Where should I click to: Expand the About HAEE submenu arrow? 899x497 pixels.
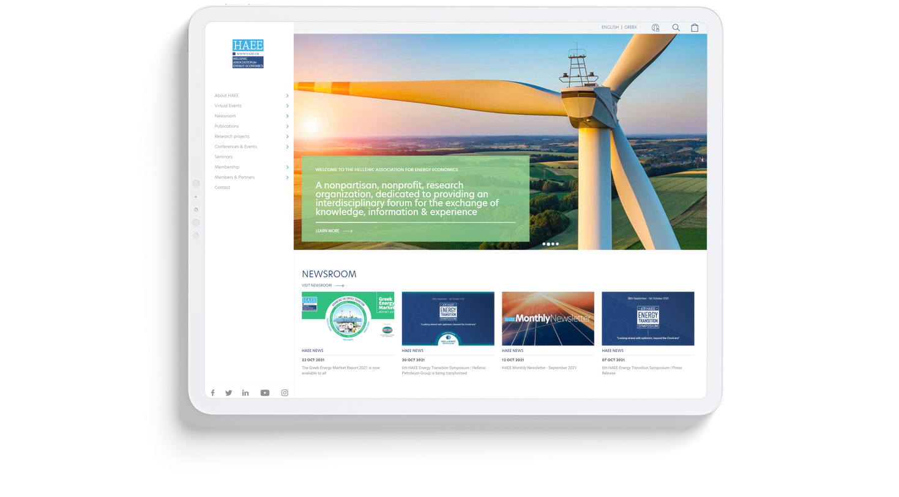tap(287, 96)
